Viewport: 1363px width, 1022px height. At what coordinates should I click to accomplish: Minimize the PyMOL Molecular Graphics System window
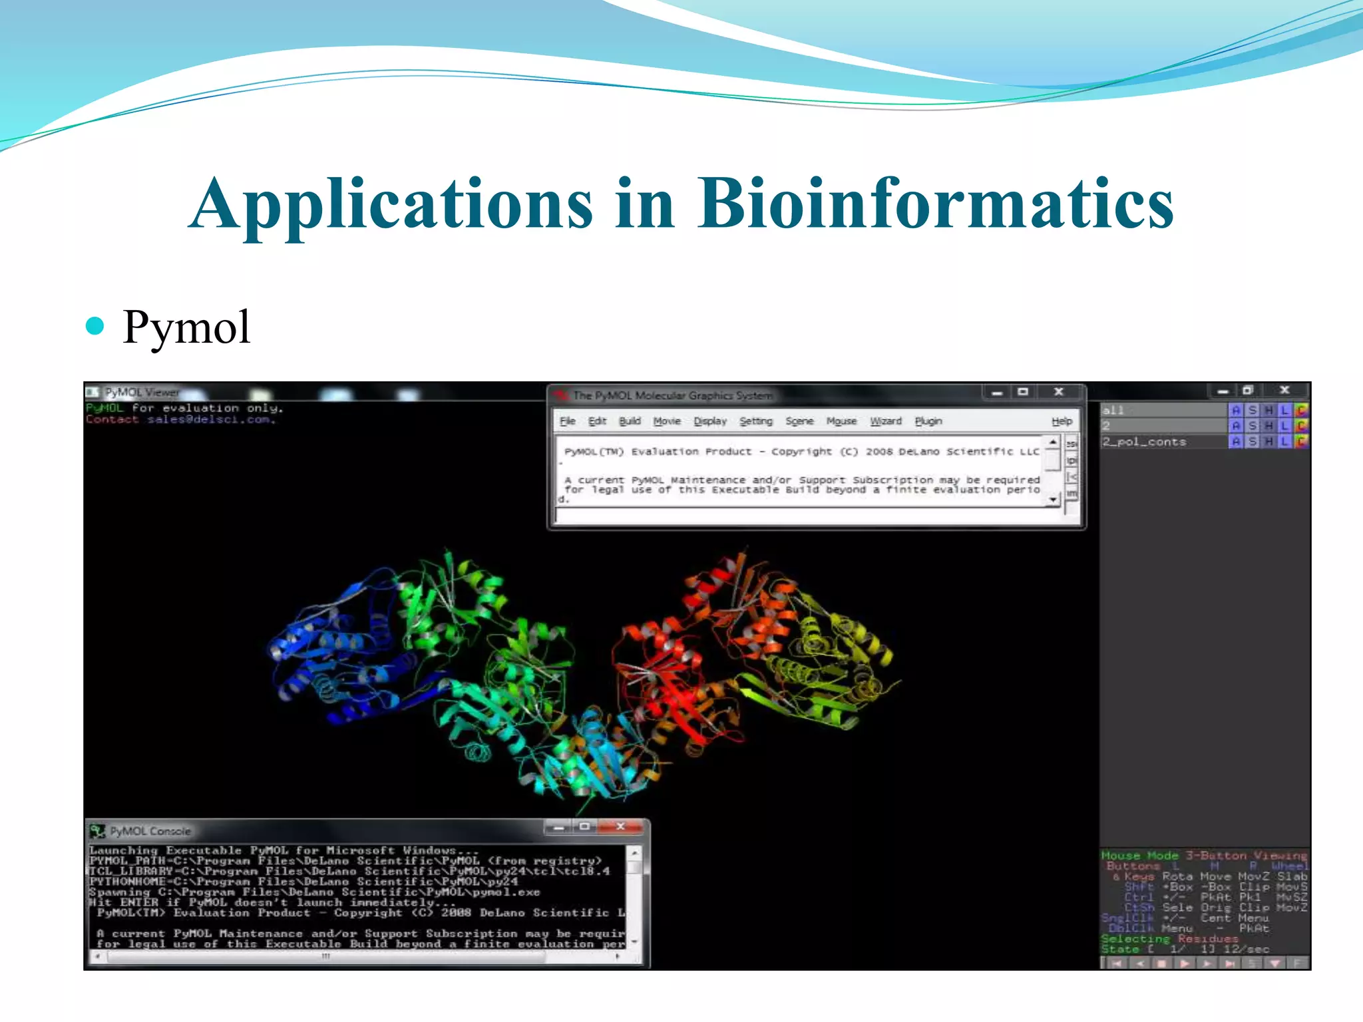996,393
